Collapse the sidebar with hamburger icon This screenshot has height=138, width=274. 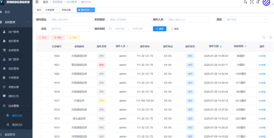pyautogui.click(x=37, y=2)
